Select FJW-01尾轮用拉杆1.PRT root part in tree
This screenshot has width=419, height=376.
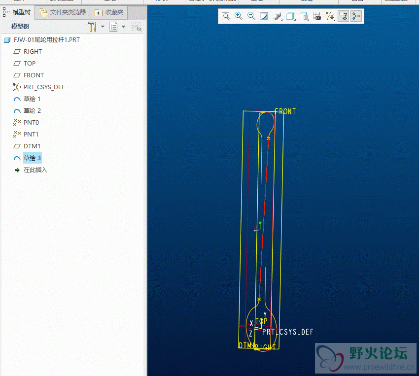point(42,40)
